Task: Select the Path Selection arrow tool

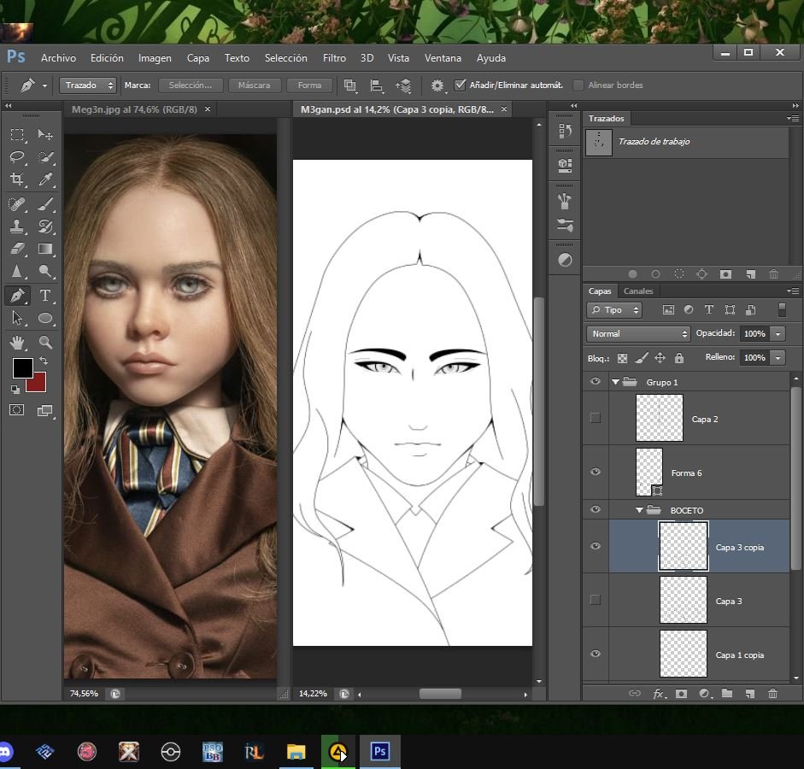Action: click(x=17, y=319)
